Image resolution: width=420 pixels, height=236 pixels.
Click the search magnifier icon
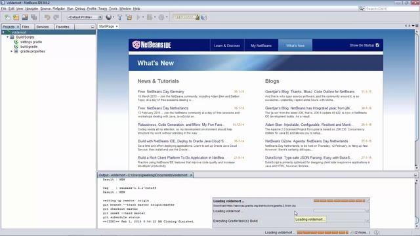pyautogui.click(x=362, y=9)
